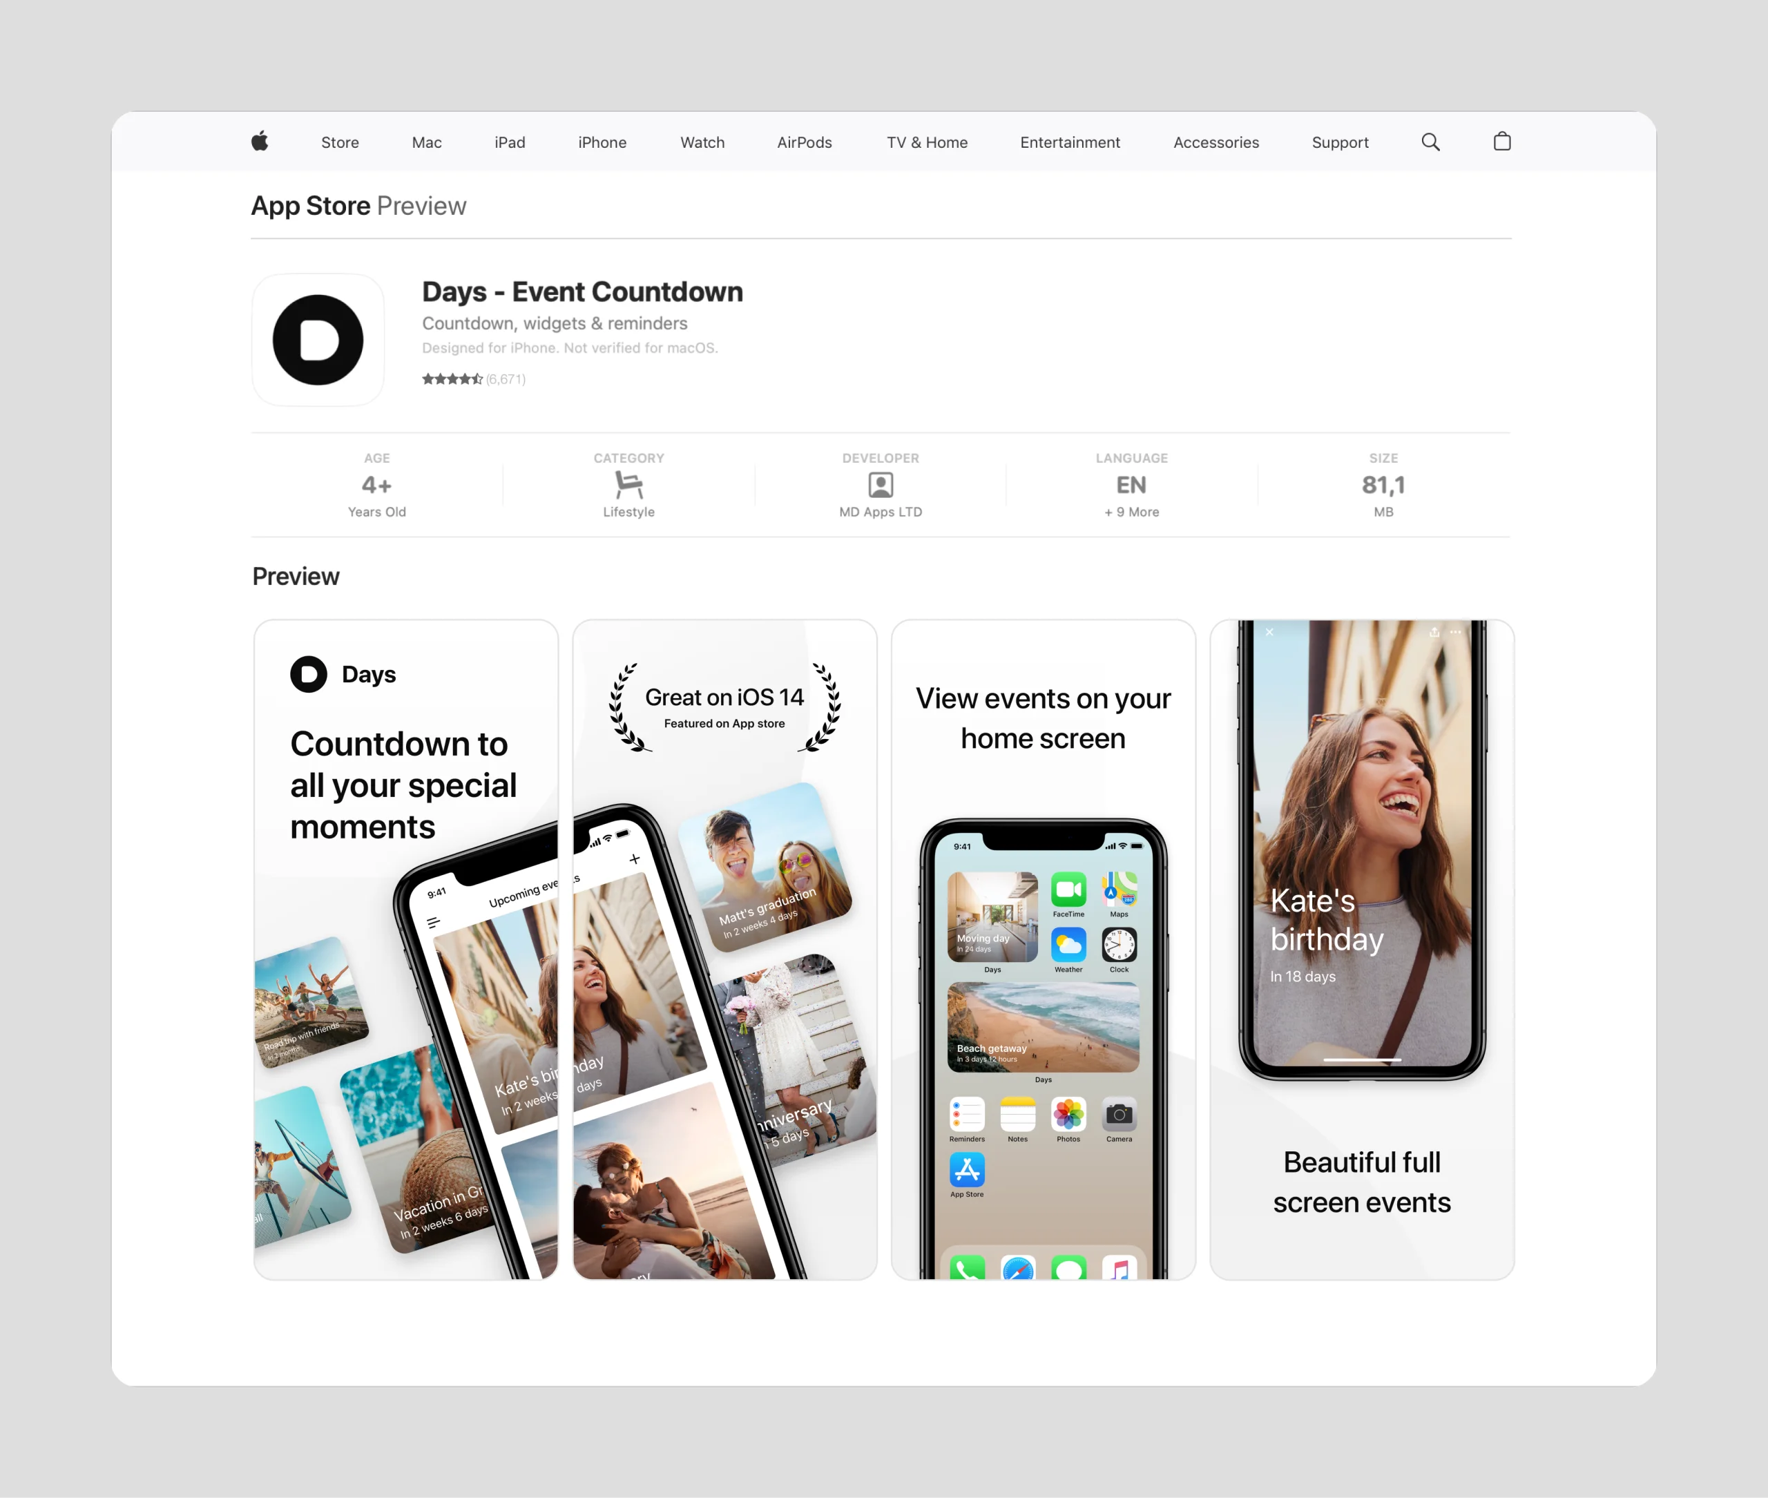Viewport: 1768px width, 1498px height.
Task: Click the Support navigation item
Action: pos(1339,143)
